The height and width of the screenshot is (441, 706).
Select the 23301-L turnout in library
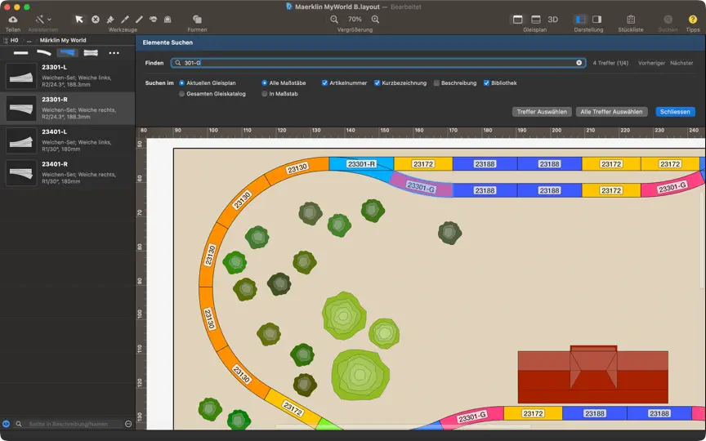point(68,76)
